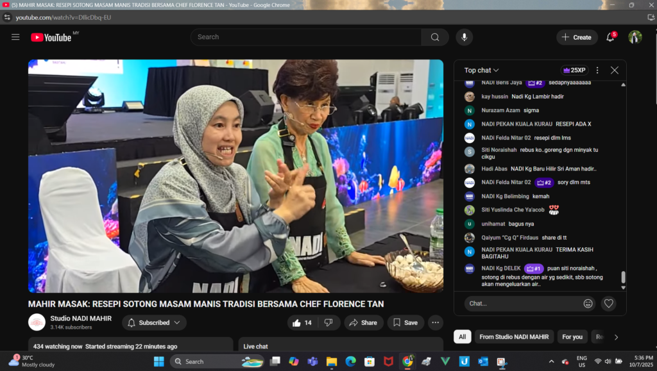This screenshot has height=371, width=657.
Task: Click the YouTube logo to go home
Action: (51, 37)
